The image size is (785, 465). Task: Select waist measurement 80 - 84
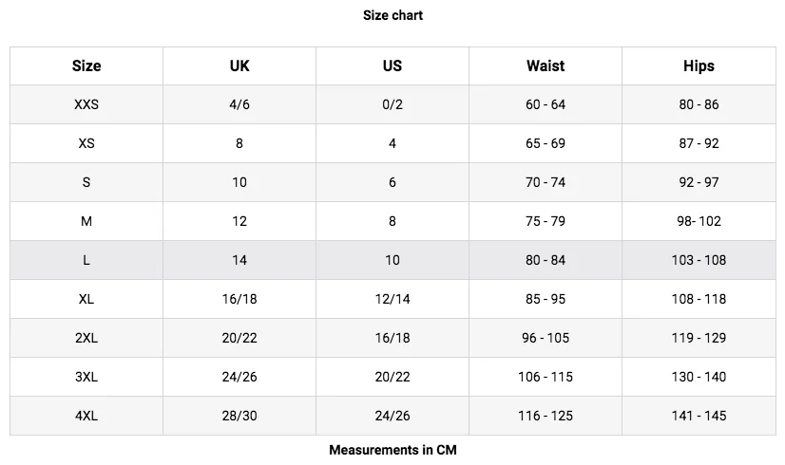(546, 260)
